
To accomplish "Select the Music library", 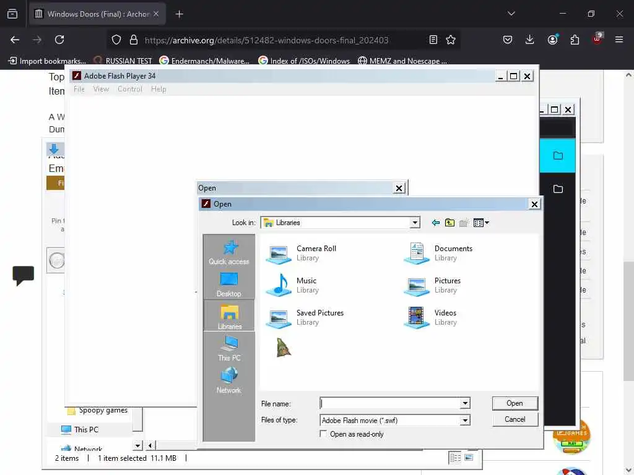I will point(293,285).
